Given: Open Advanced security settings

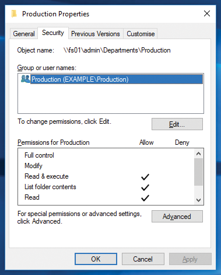Looking at the screenshot, I should pos(177,216).
